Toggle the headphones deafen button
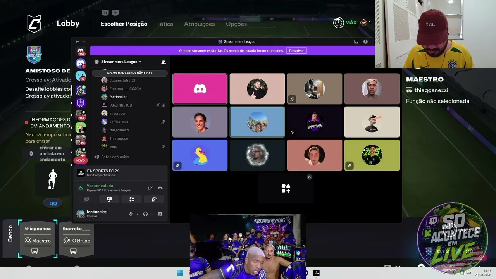The width and height of the screenshot is (496, 279). [x=145, y=214]
